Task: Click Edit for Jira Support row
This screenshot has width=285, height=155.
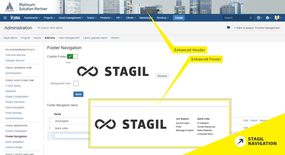Action: (245, 120)
